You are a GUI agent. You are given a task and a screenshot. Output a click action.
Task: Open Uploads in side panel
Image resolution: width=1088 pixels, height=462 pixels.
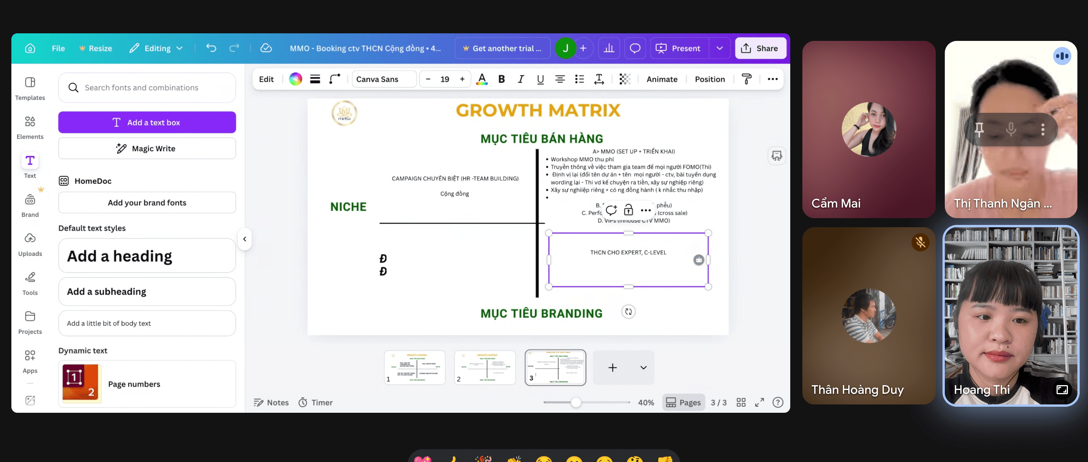[30, 245]
